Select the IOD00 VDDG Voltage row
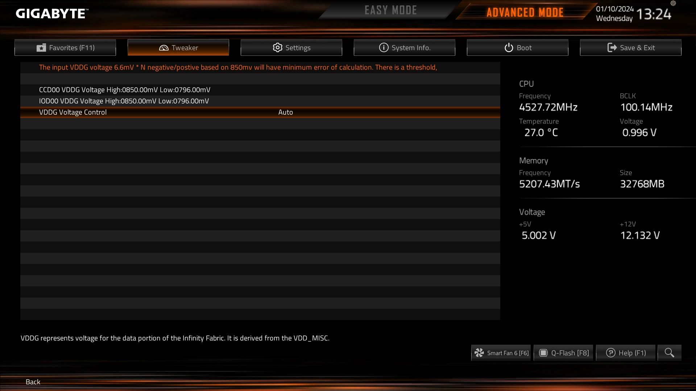This screenshot has height=391, width=696. click(x=260, y=101)
